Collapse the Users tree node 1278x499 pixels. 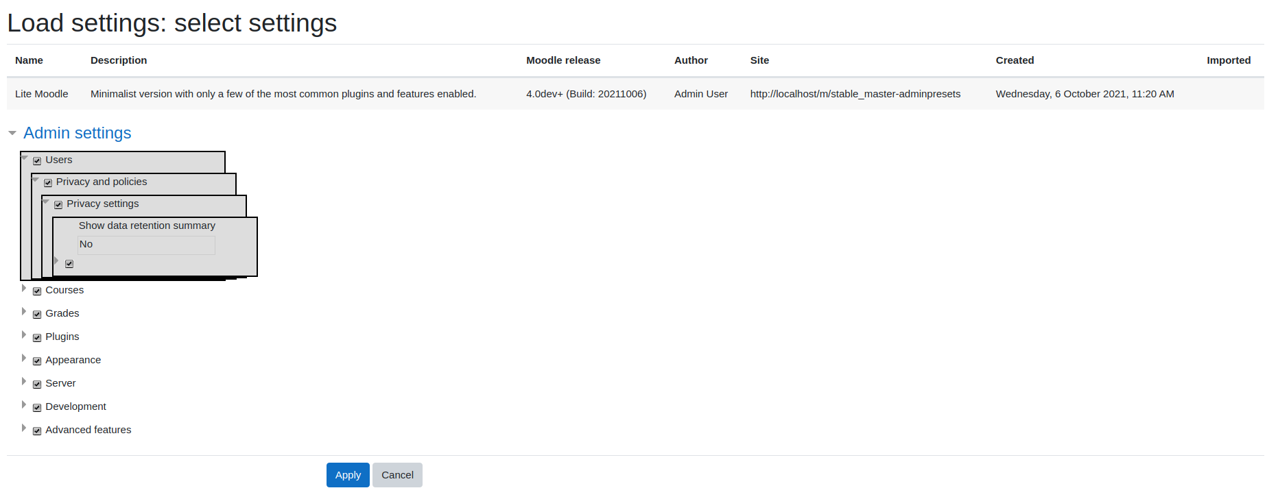(x=25, y=158)
